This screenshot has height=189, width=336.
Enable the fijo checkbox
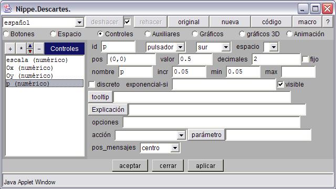point(305,59)
